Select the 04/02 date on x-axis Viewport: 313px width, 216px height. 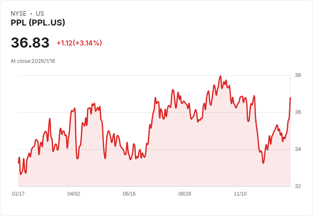pyautogui.click(x=74, y=194)
